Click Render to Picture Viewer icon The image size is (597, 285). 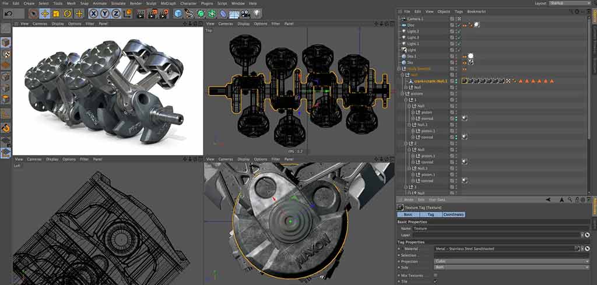tap(152, 14)
